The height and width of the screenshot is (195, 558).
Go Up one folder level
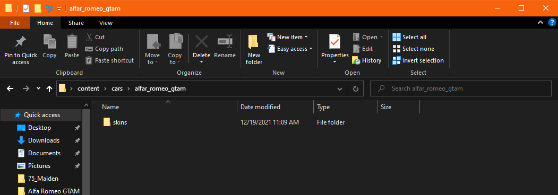coord(49,88)
